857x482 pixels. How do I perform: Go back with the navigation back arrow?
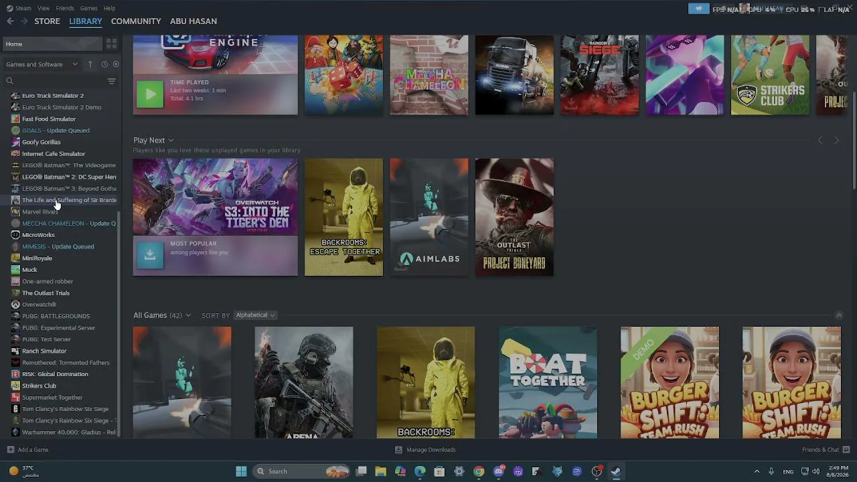(x=10, y=21)
